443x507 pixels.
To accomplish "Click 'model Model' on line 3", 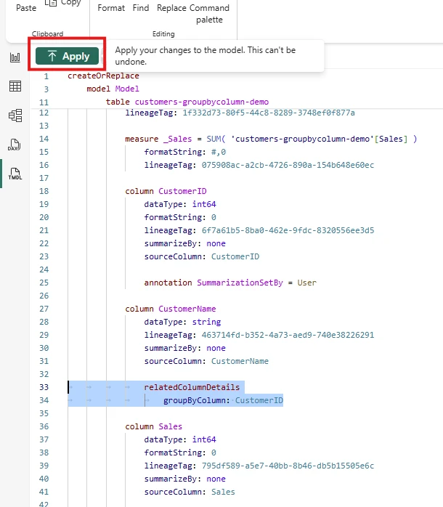I will pyautogui.click(x=113, y=89).
